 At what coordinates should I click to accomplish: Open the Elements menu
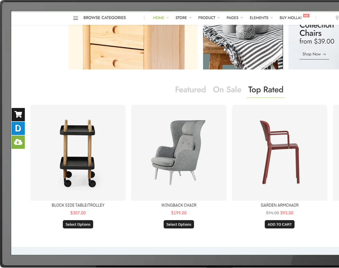tap(261, 18)
